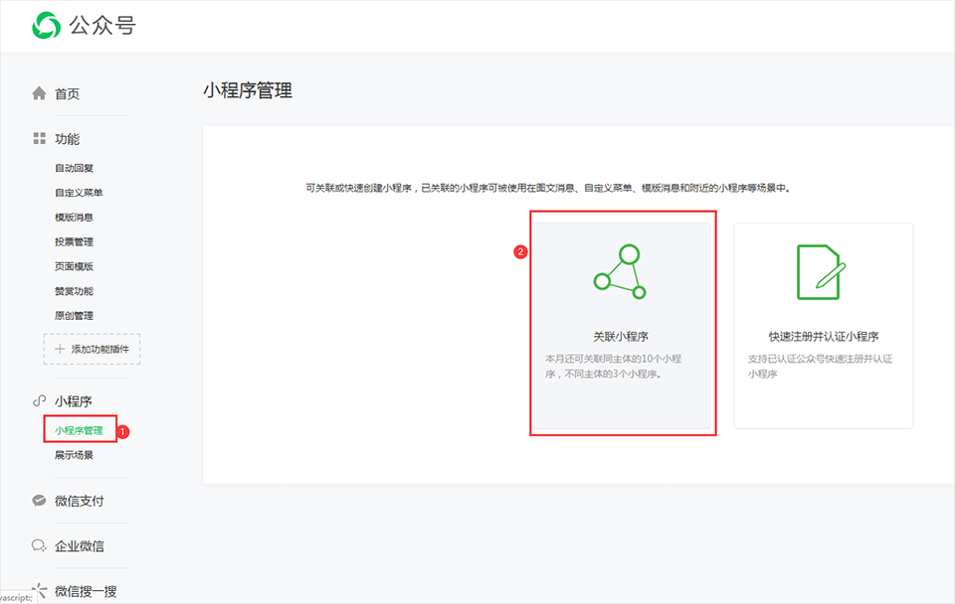Click the chat bubble icon beside 企业微信

click(x=39, y=545)
